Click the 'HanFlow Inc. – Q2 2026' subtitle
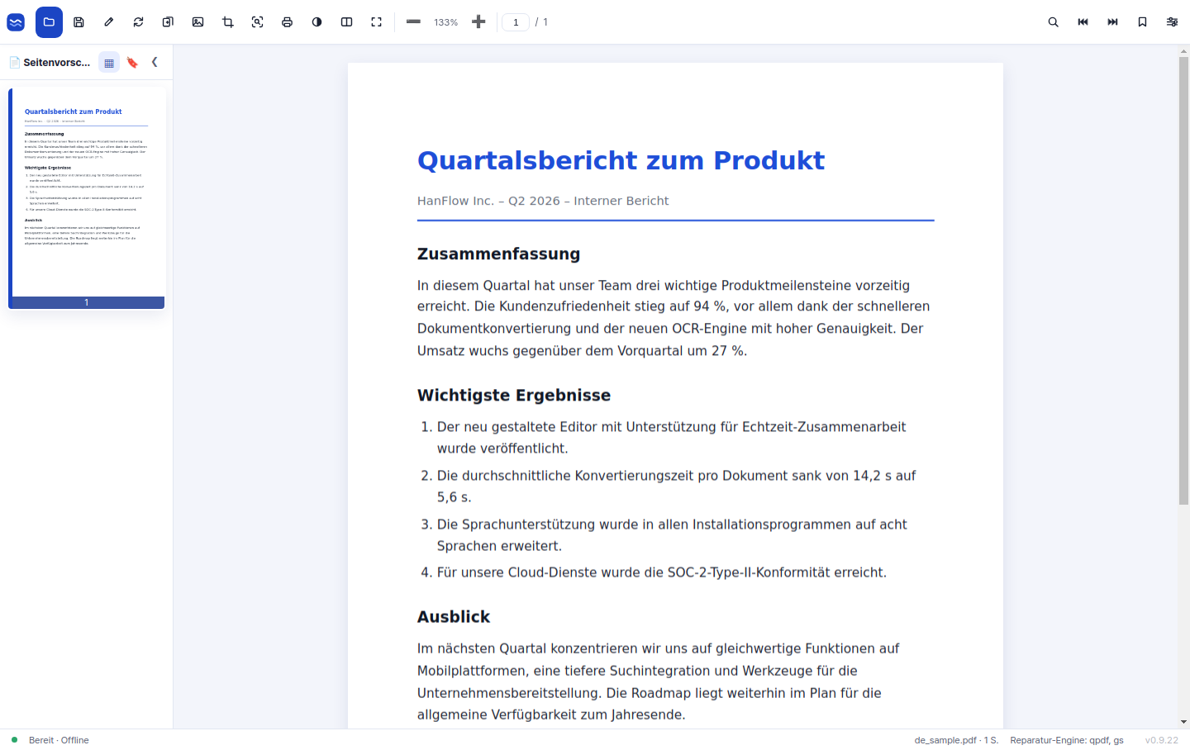The height and width of the screenshot is (750, 1190). 543,201
